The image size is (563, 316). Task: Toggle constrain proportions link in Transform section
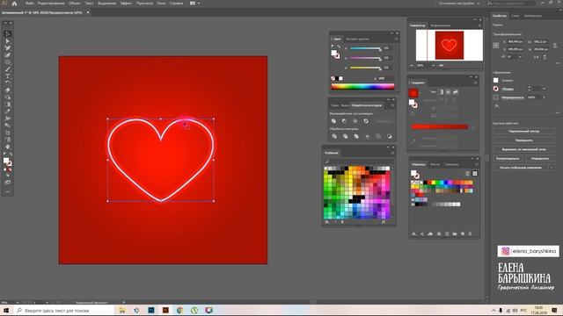(x=555, y=46)
